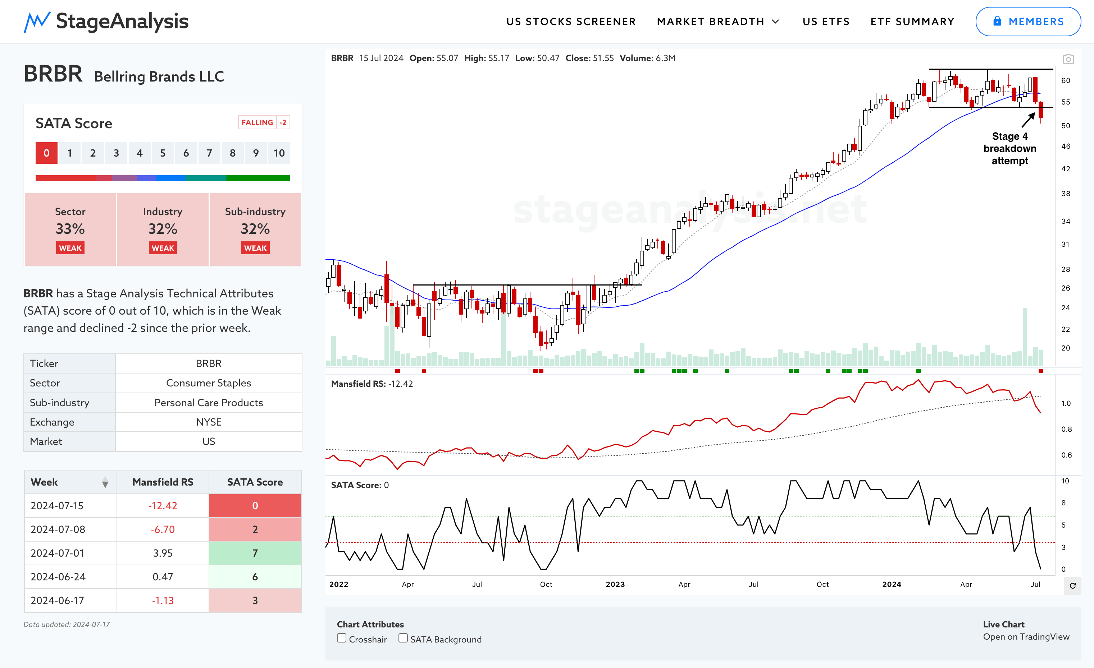
Task: Click the Members lock icon
Action: 997,21
